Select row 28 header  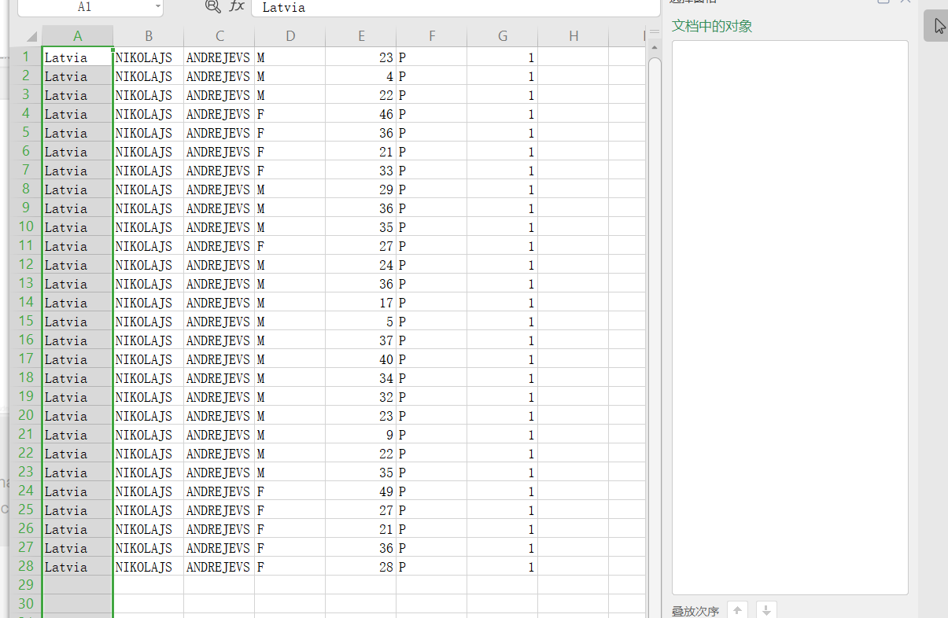coord(26,566)
